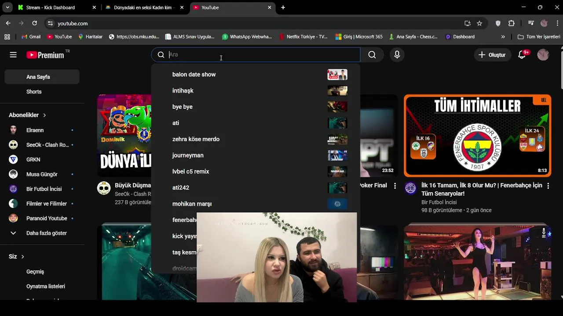Switch to Dünyadaki en seksi Kadın tab

143,7
